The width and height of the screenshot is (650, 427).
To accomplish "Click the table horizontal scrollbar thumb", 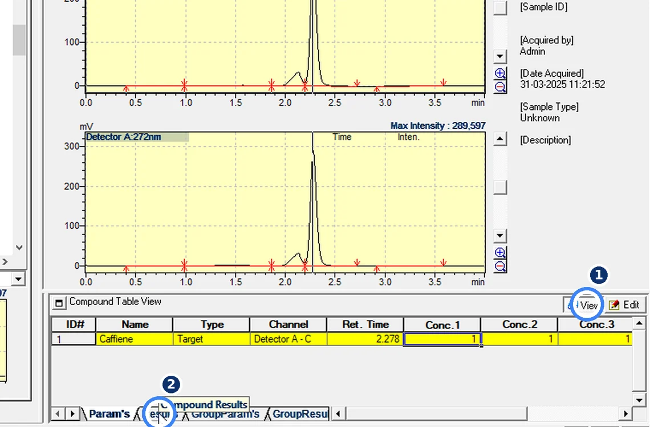I will pos(436,414).
